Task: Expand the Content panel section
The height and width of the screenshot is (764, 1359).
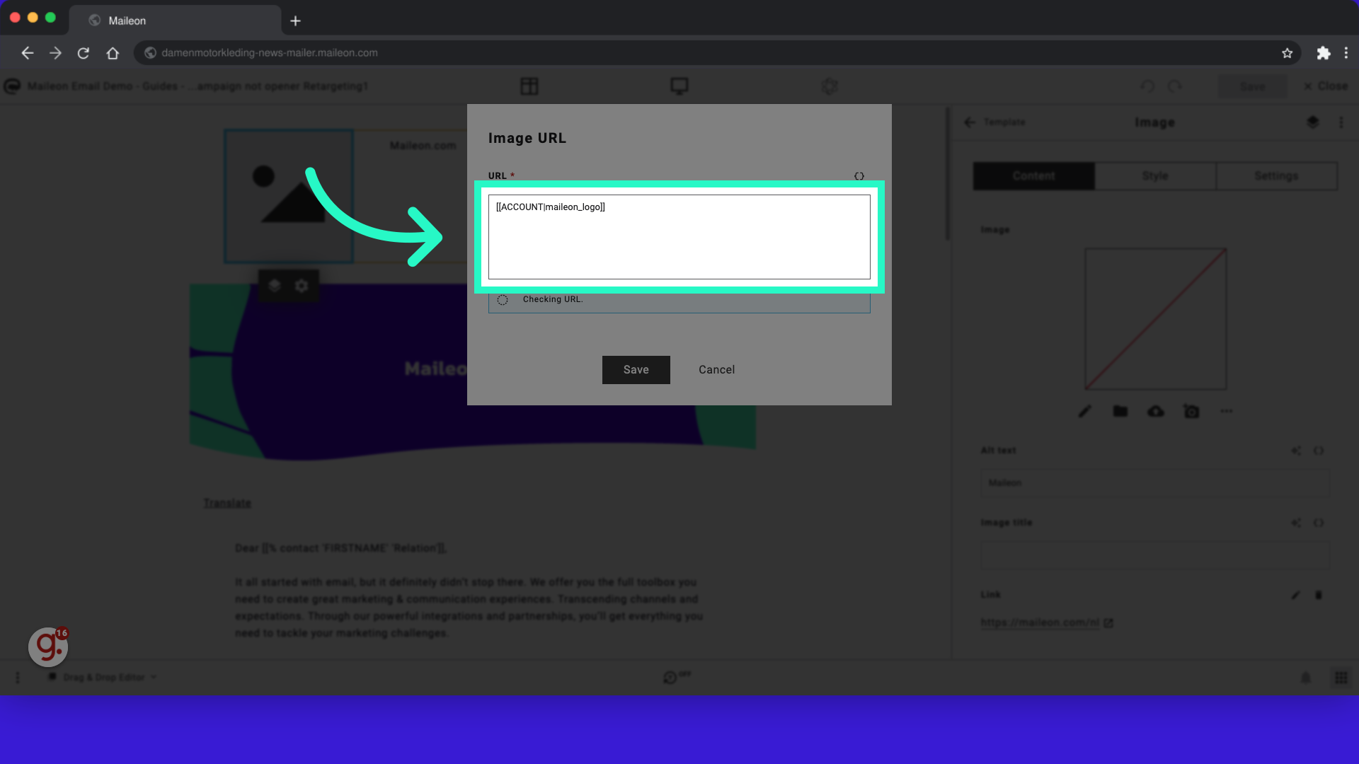Action: point(1034,175)
